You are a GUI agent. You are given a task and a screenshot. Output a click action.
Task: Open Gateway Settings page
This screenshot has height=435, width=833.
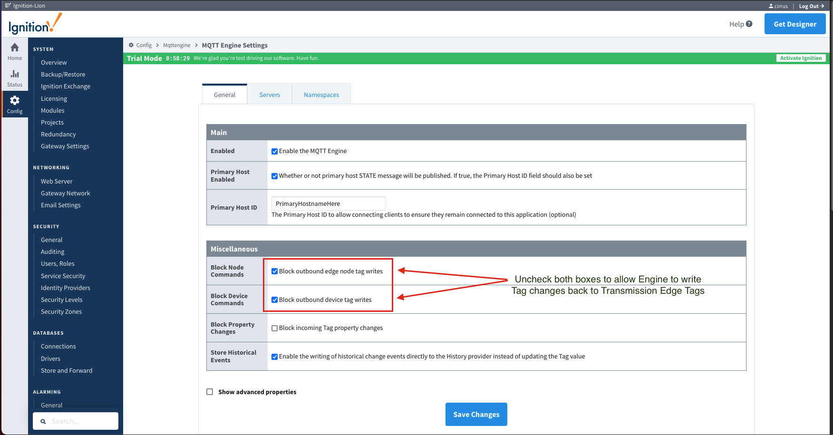pyautogui.click(x=65, y=146)
